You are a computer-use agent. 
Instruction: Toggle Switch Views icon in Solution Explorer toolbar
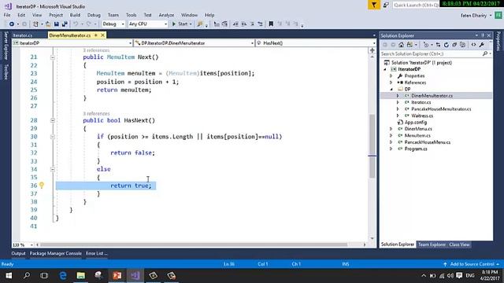point(409,45)
